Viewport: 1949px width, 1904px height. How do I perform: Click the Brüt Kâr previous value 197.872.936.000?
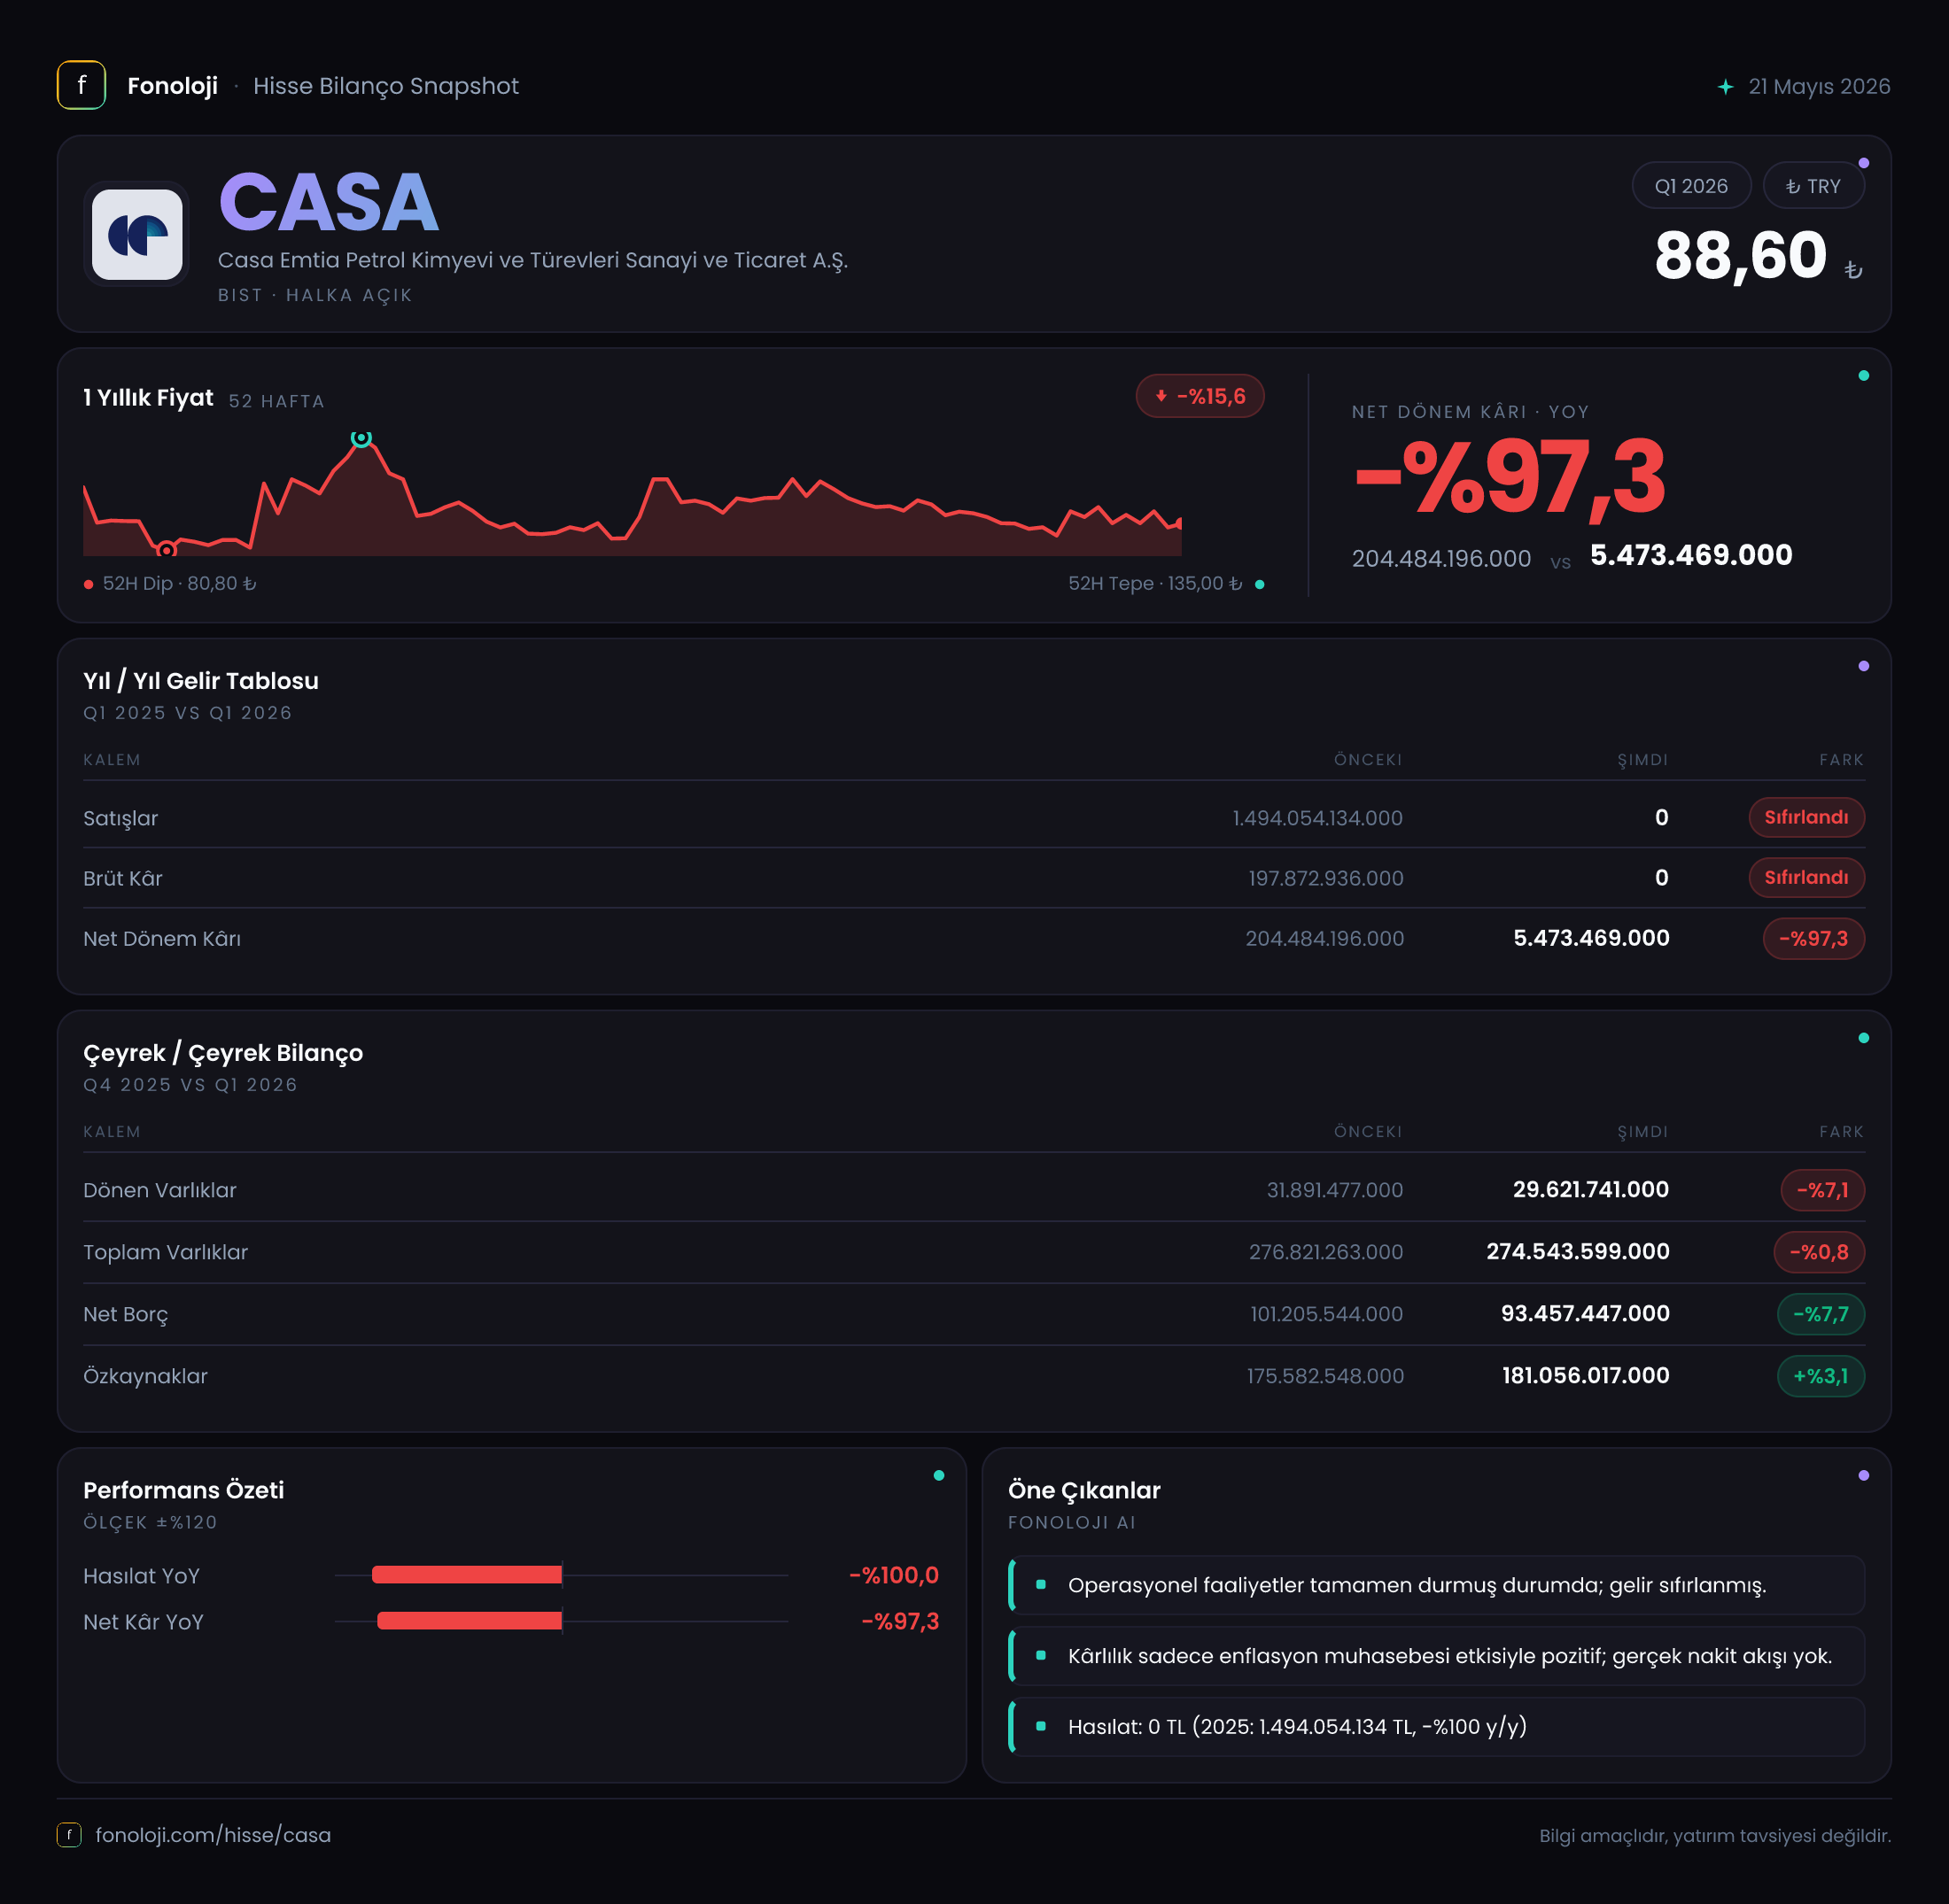[1324, 878]
